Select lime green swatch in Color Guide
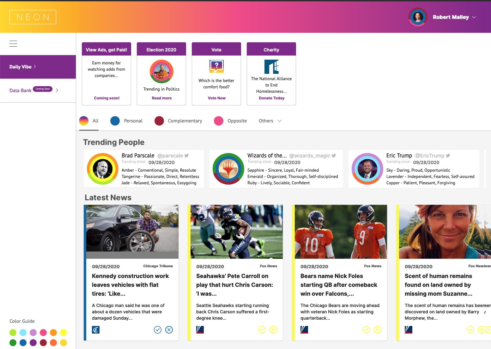Image resolution: width=491 pixels, height=349 pixels. (13, 332)
